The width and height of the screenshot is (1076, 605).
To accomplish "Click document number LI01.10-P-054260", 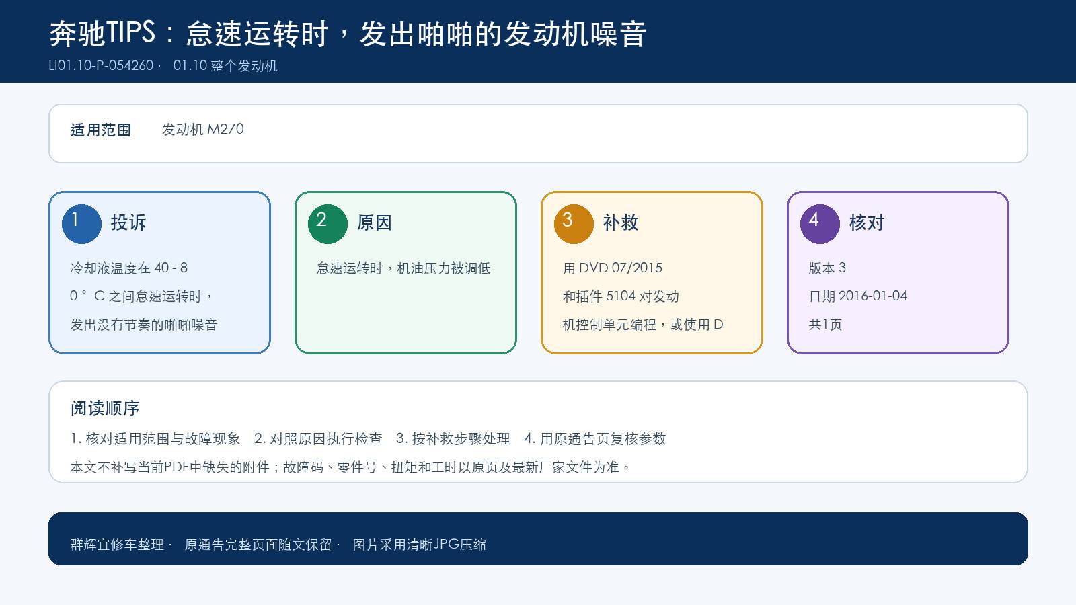I will [x=101, y=66].
